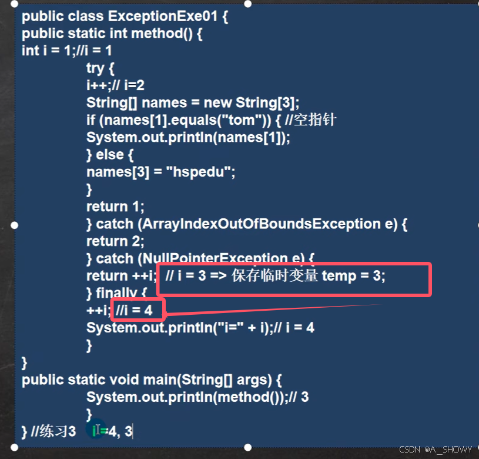Click the bottom-center resize handle
Image resolution: width=479 pixels, height=459 pixels.
(x=248, y=447)
